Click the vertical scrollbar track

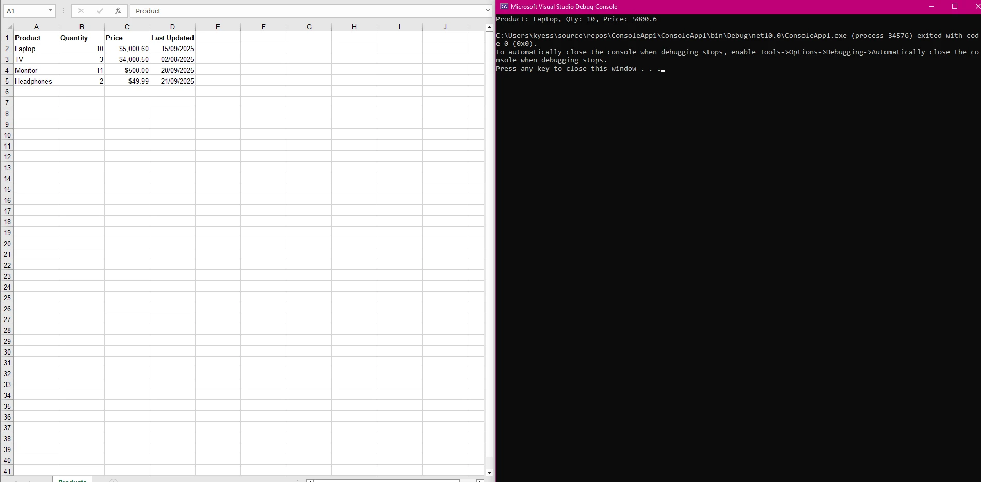489,258
